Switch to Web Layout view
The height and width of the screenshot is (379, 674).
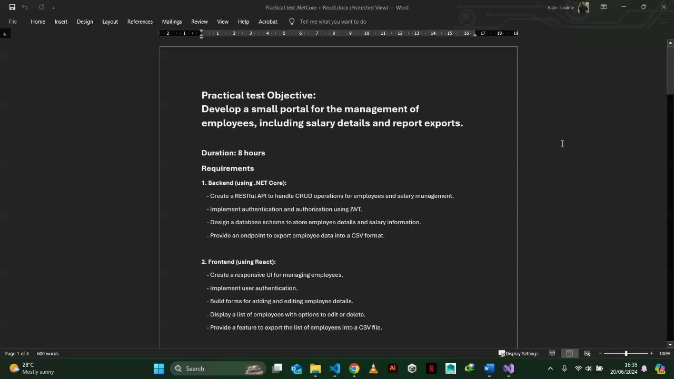(x=587, y=353)
